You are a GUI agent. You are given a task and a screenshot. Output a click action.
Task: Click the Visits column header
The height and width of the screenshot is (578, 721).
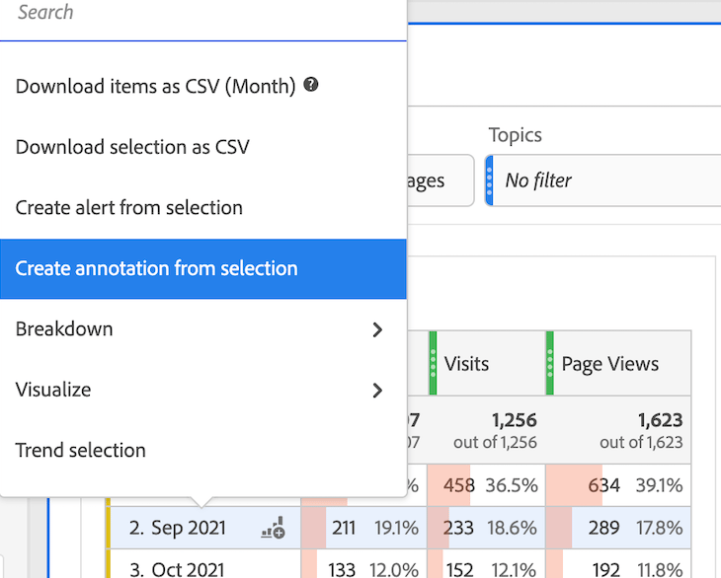[x=466, y=364]
